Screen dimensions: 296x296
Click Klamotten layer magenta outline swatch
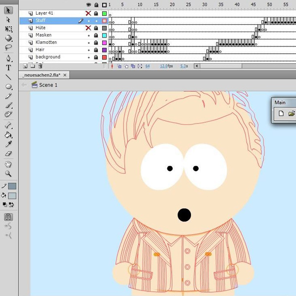pos(104,42)
